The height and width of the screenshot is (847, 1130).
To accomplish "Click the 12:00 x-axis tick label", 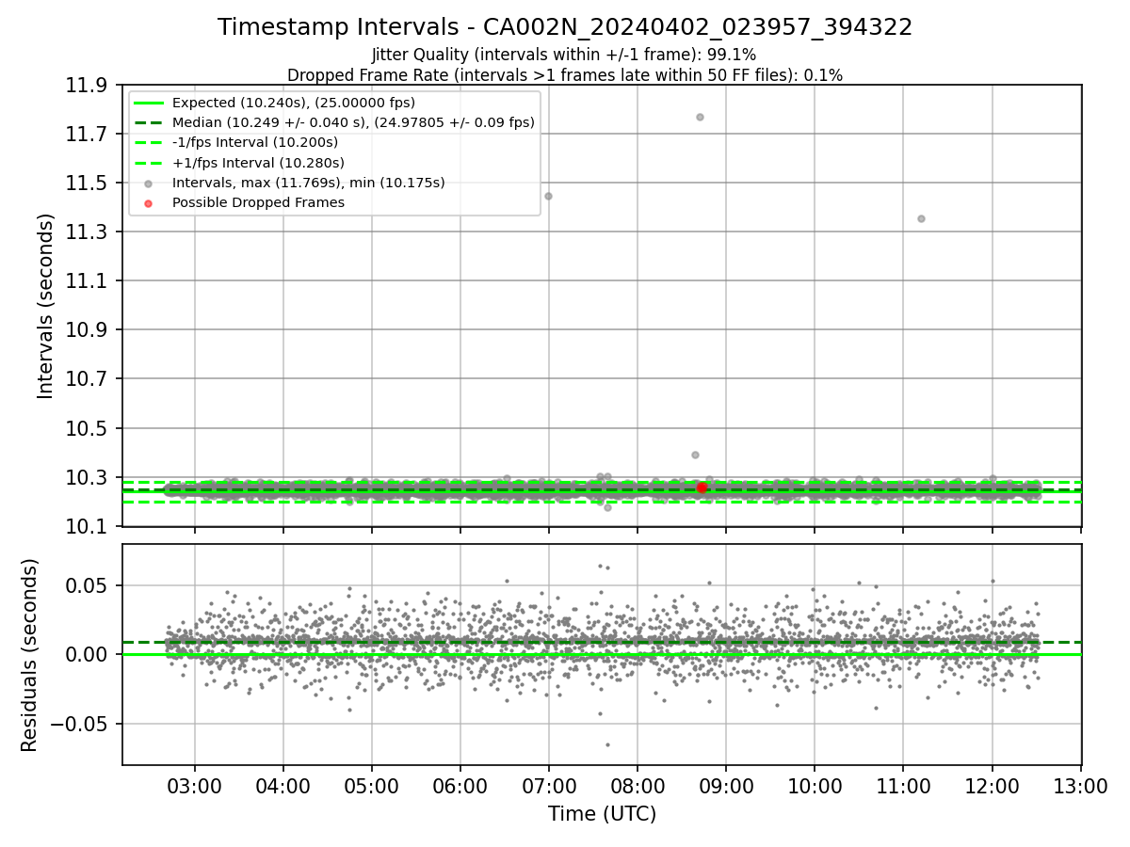I will [992, 785].
